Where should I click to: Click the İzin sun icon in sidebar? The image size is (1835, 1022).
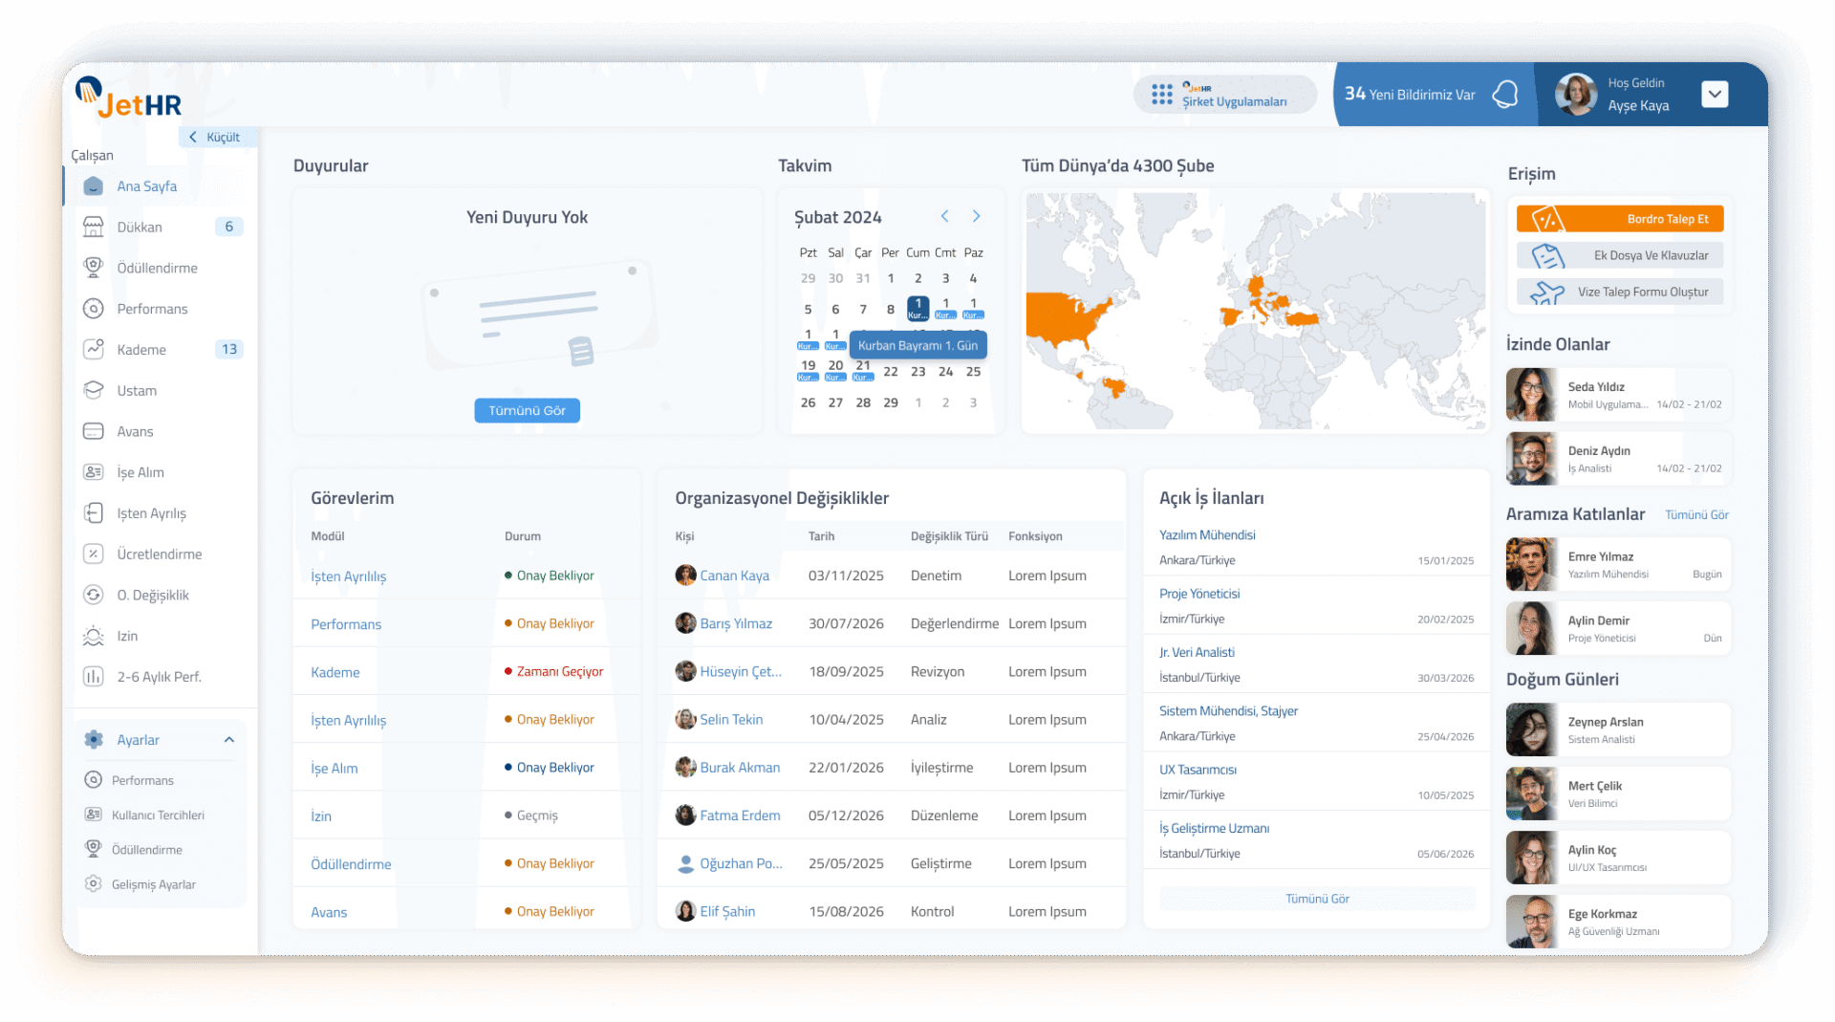pos(94,636)
